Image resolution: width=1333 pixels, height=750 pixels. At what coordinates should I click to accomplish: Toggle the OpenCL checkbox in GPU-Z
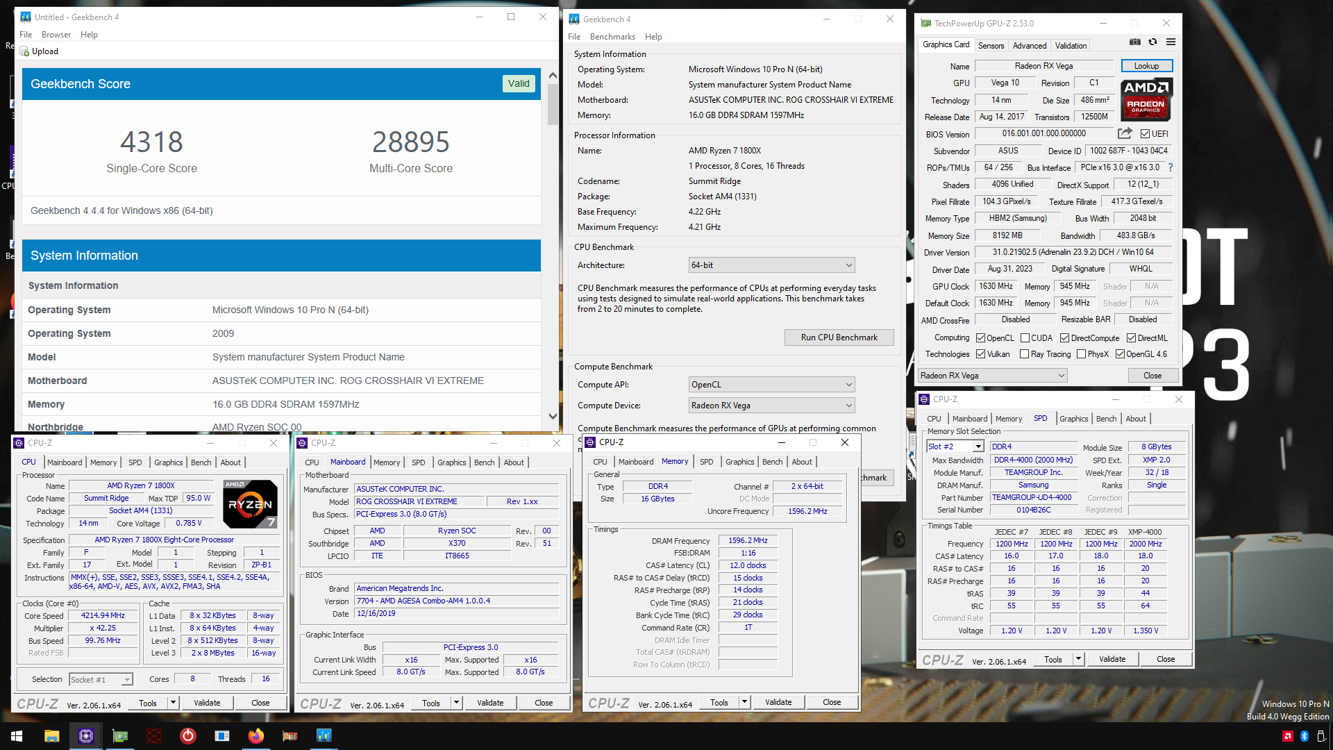[x=980, y=338]
